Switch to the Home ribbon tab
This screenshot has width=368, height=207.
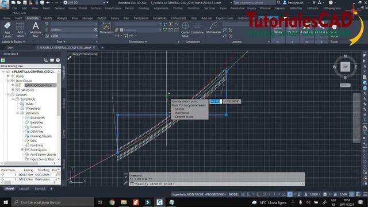(6, 18)
